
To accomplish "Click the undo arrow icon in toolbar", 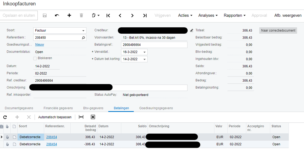I will 57,15.
